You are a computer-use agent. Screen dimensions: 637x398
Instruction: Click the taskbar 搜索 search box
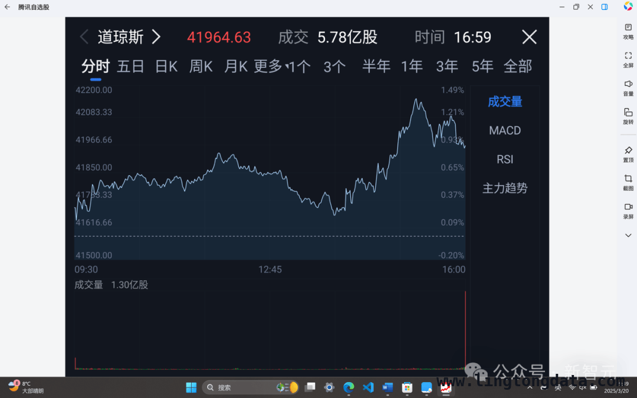[250, 387]
